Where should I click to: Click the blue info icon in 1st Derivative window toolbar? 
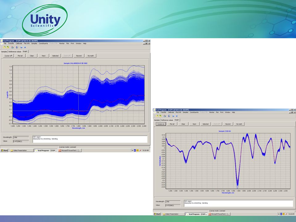coord(176,116)
